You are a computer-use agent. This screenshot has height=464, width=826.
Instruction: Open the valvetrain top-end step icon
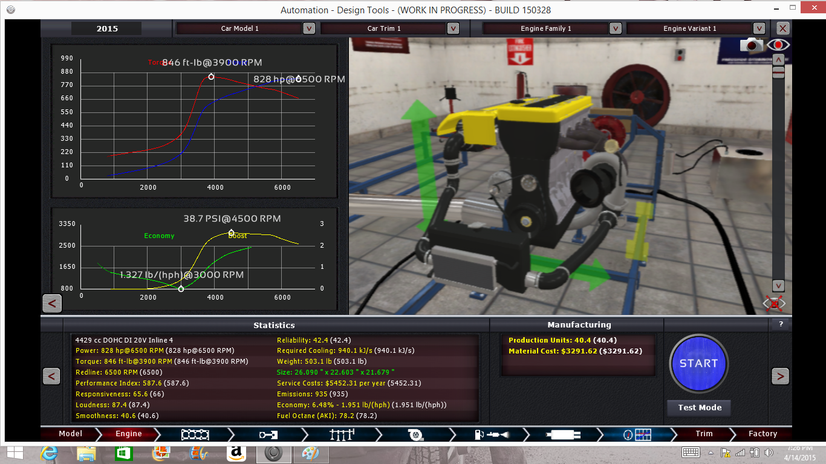[x=342, y=434]
